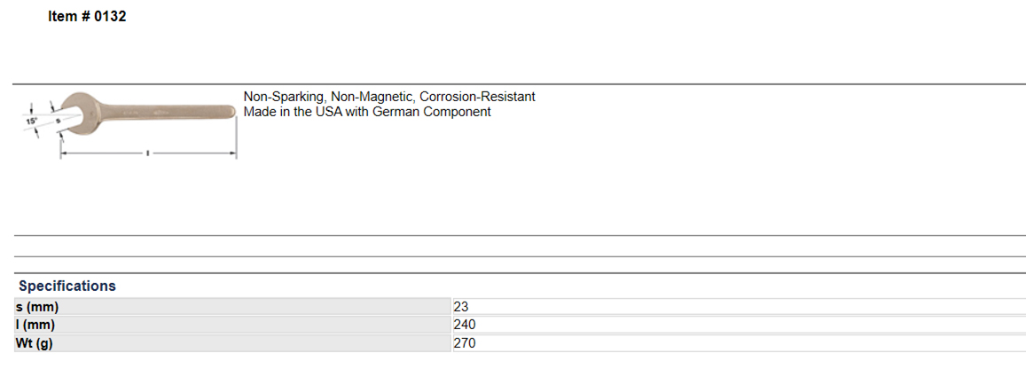This screenshot has height=369, width=1026.
Task: Click the weight value 270
Action: (465, 342)
